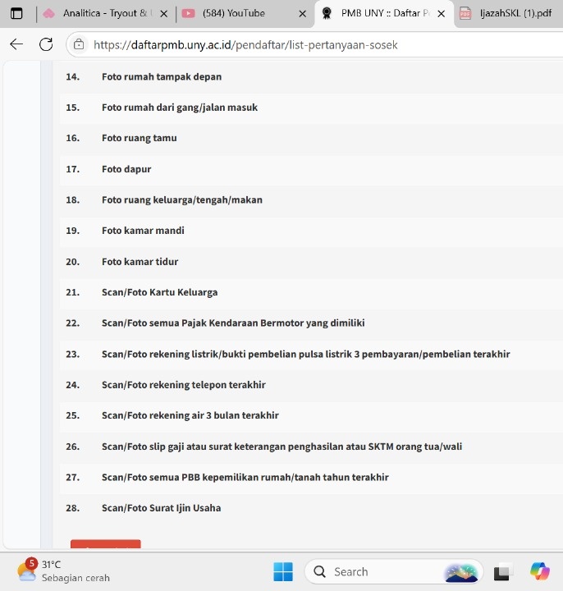Screen dimensions: 563x591
Task: Select row 'Scan/Foto Surat Ijin Usaha'
Action: [311, 508]
